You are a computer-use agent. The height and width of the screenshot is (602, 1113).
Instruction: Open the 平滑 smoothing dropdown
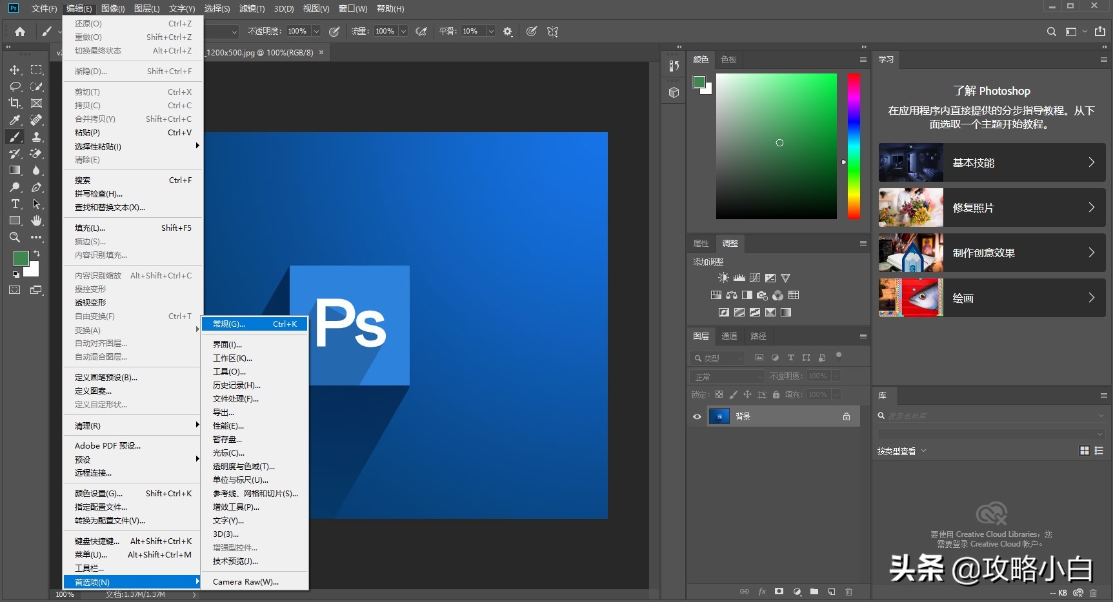pyautogui.click(x=491, y=31)
